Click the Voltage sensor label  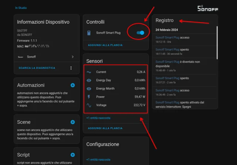point(101,105)
